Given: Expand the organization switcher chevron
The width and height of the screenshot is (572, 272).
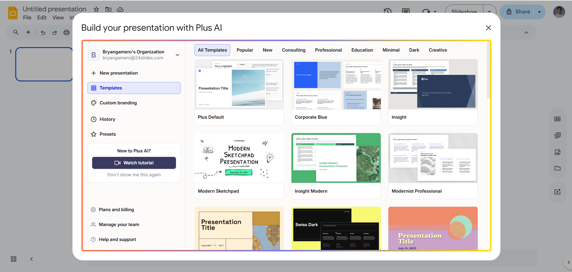Looking at the screenshot, I should click(177, 55).
